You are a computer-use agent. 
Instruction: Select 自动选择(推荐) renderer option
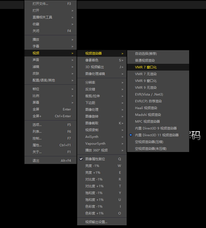pyautogui.click(x=146, y=53)
